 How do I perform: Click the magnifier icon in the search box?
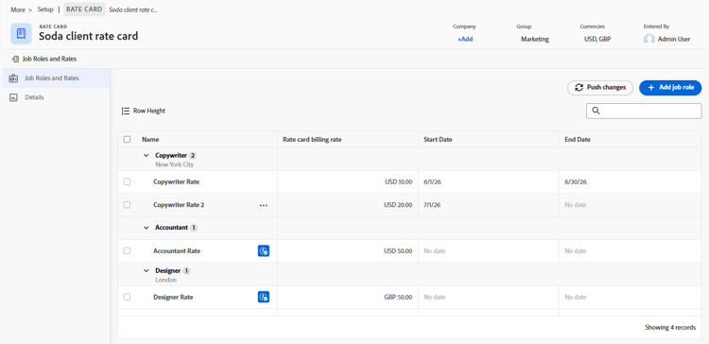pos(596,111)
